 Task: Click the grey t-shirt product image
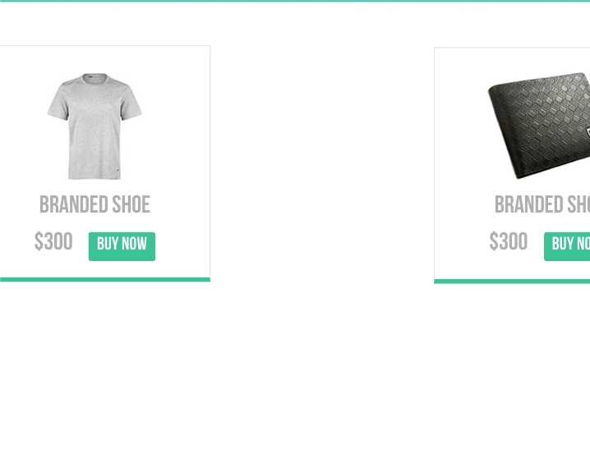coord(94,126)
